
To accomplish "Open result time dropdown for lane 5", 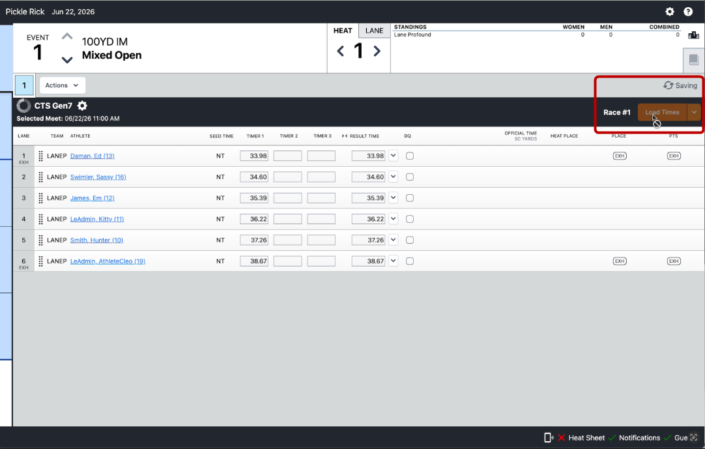I will point(394,240).
